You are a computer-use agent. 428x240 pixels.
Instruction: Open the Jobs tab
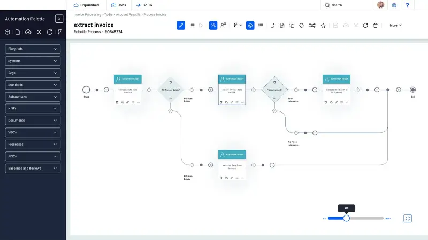pos(118,5)
